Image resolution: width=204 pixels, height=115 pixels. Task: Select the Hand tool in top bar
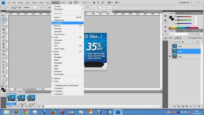pos(94,2)
